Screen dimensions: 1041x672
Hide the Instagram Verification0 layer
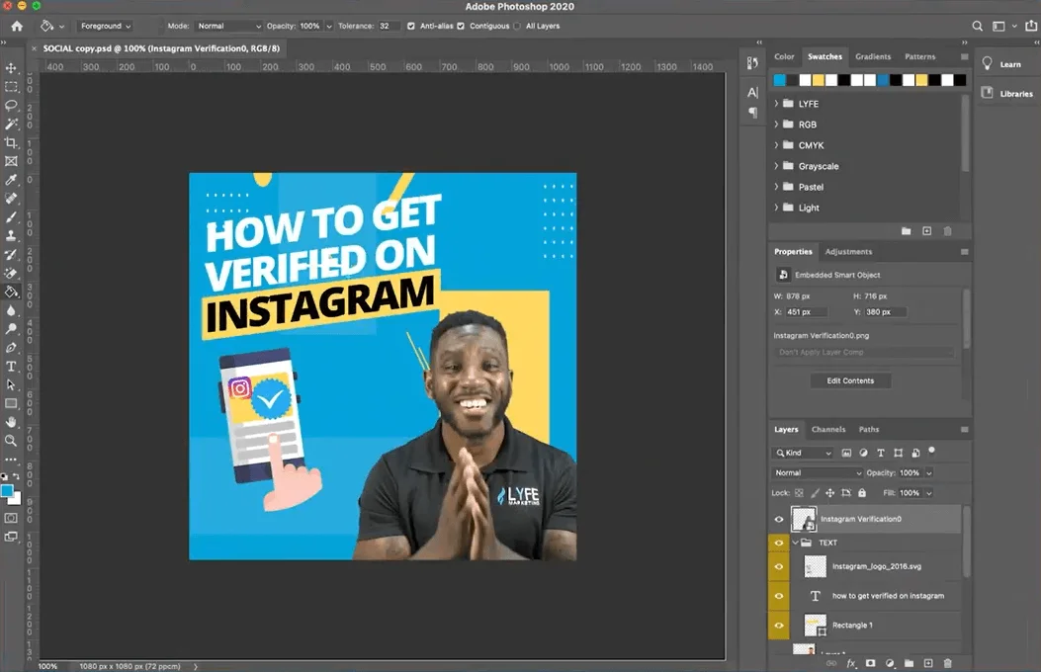click(x=779, y=518)
